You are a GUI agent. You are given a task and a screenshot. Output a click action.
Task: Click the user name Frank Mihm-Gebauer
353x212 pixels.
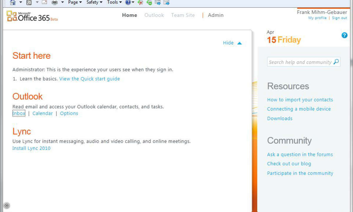[x=322, y=12]
